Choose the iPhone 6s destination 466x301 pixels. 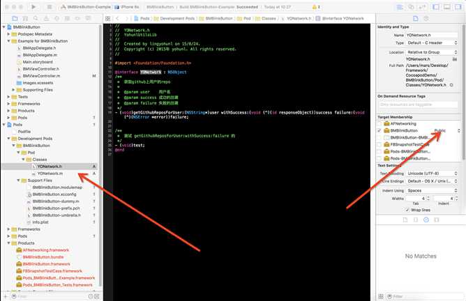pyautogui.click(x=127, y=7)
